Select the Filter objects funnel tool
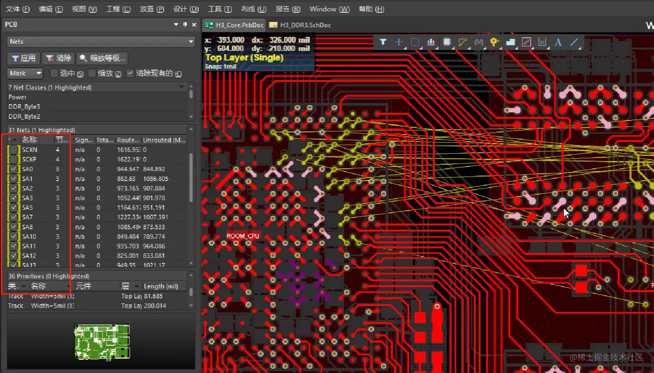 (383, 42)
